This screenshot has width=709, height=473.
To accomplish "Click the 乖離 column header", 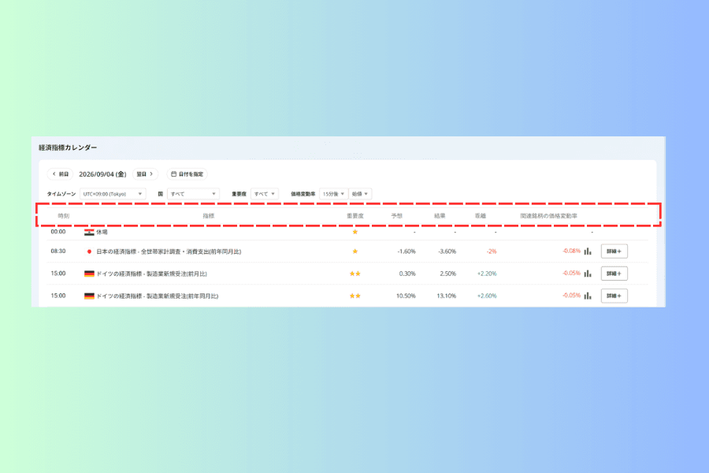I will point(481,216).
